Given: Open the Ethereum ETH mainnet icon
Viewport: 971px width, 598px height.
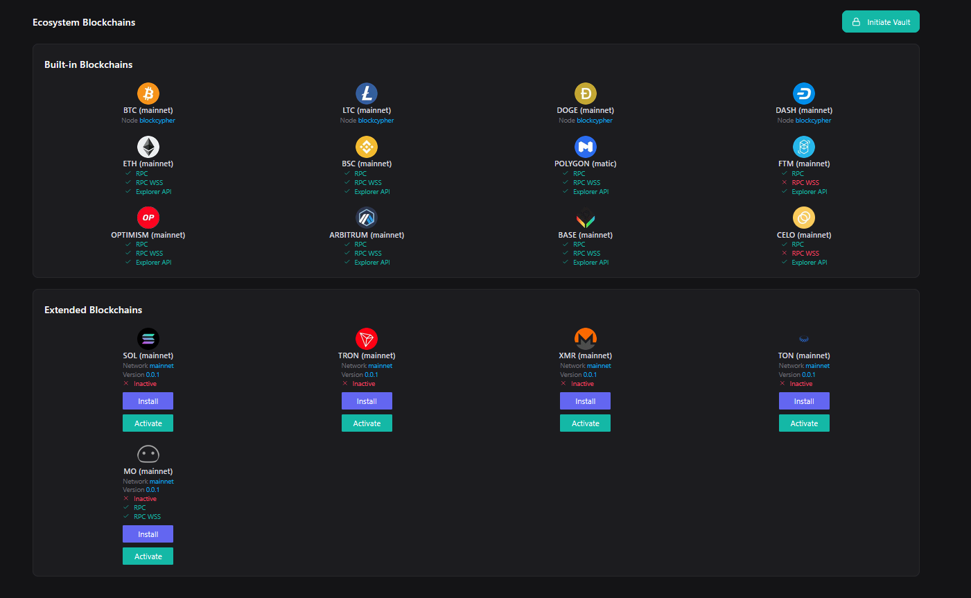Looking at the screenshot, I should pos(148,147).
